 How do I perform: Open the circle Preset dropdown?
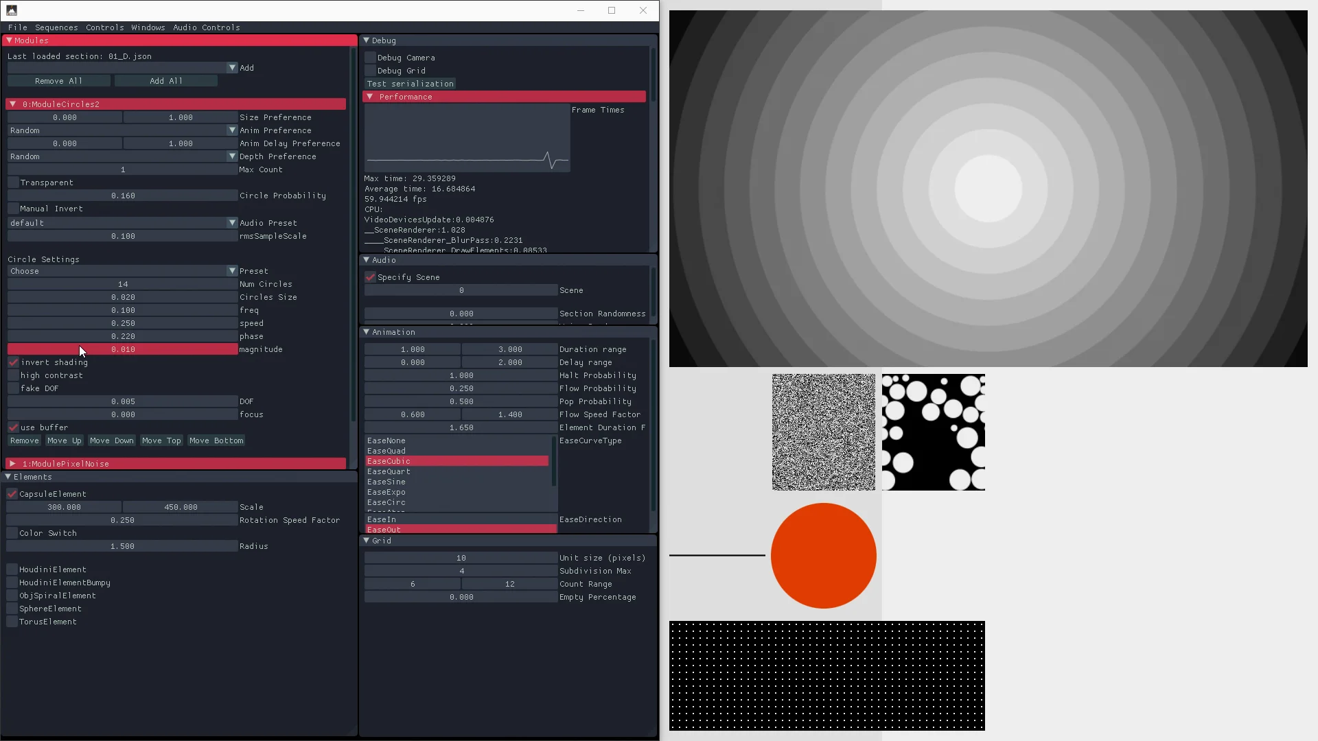coord(232,271)
